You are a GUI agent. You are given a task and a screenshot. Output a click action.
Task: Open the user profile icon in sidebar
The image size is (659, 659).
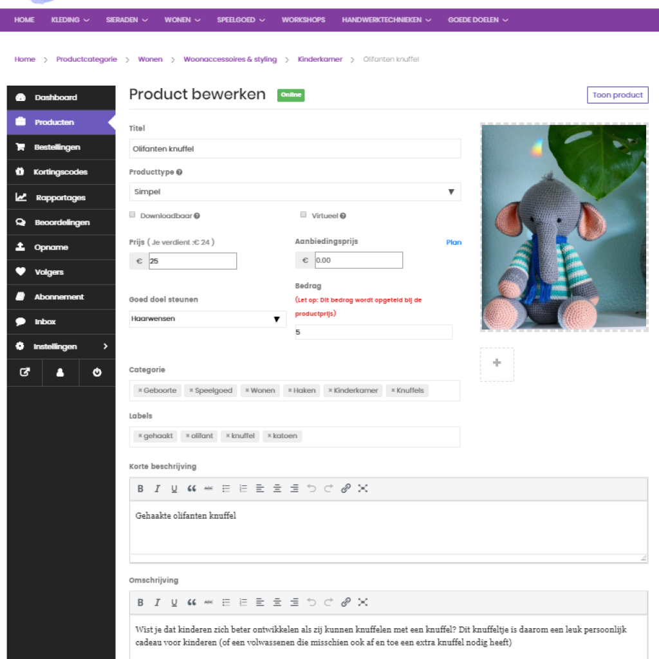(60, 373)
